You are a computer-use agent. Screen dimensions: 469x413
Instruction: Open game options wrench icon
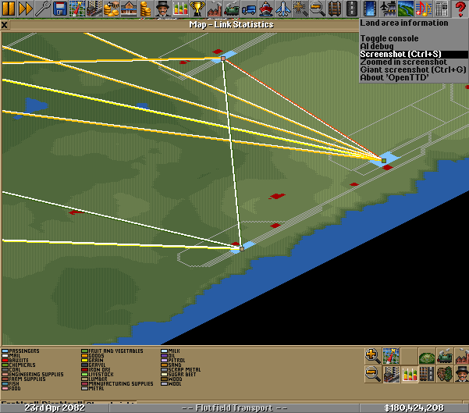click(x=42, y=9)
